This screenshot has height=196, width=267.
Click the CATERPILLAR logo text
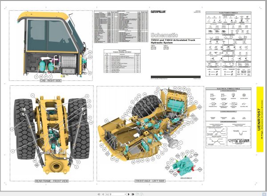pos(158,12)
